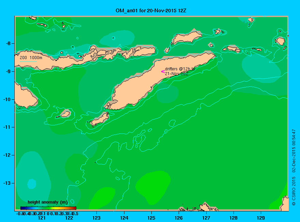Click the rightmost 0.5 color bar tick label
The width and height of the screenshot is (300, 222).
click(x=76, y=214)
